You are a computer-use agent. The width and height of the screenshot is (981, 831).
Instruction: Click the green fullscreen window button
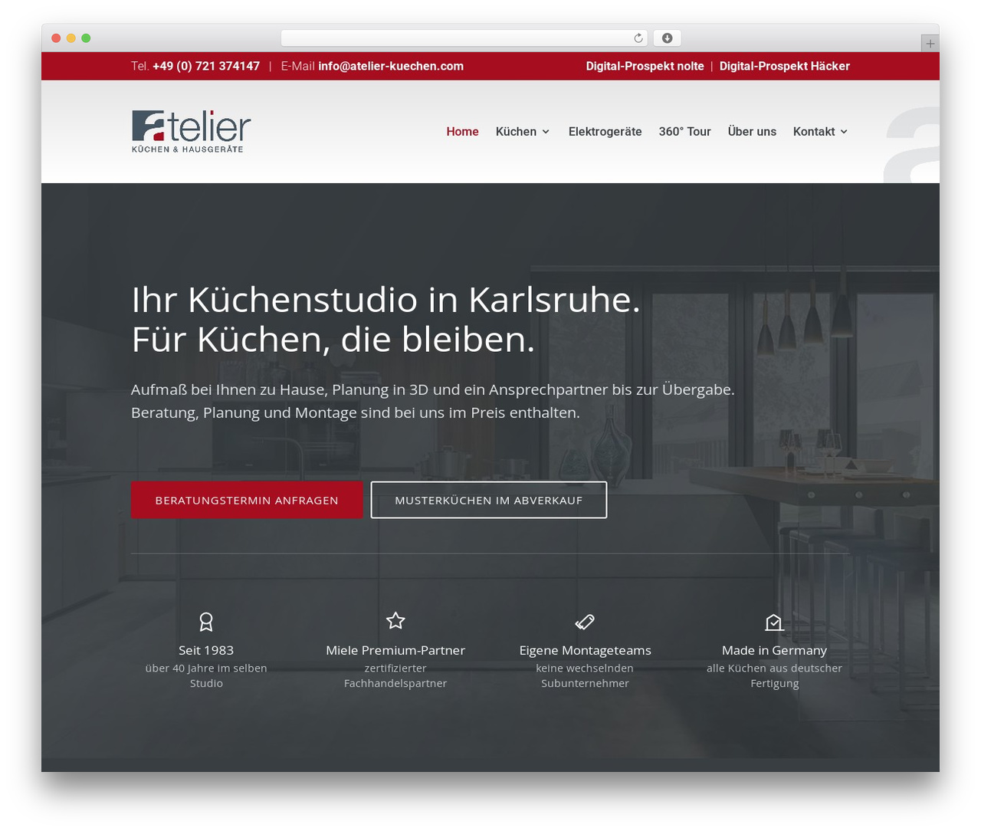[86, 38]
